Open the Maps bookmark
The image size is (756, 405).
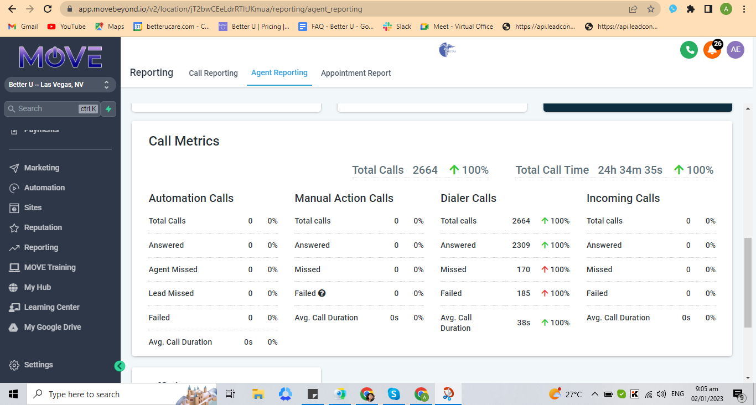(x=110, y=26)
